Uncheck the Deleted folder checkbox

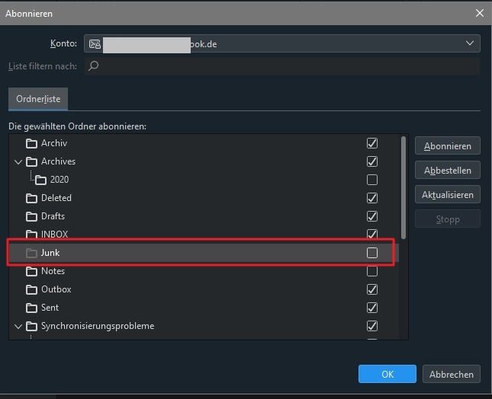tap(372, 198)
